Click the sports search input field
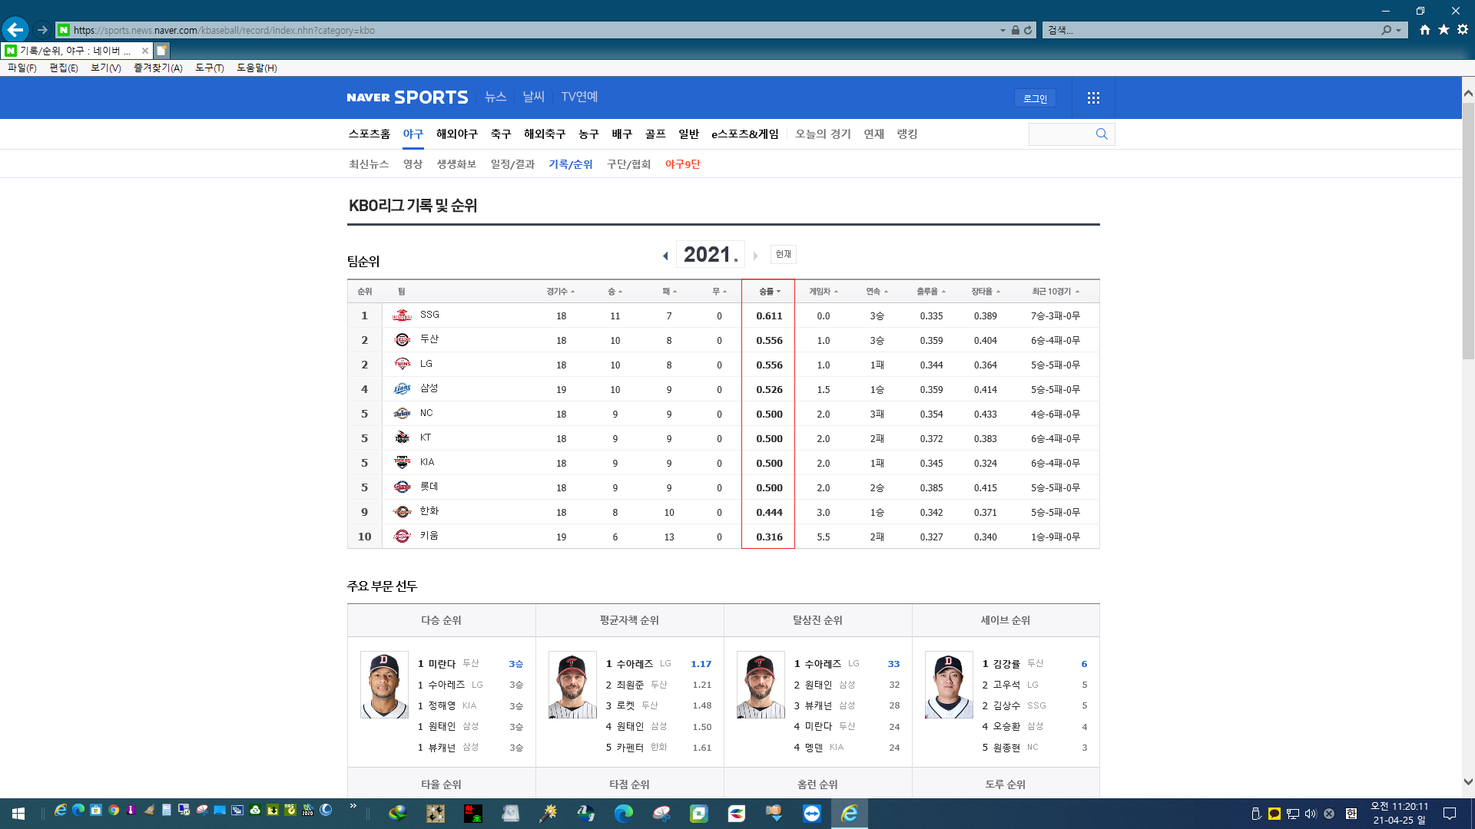Screen dimensions: 1475x829 (x=1061, y=134)
